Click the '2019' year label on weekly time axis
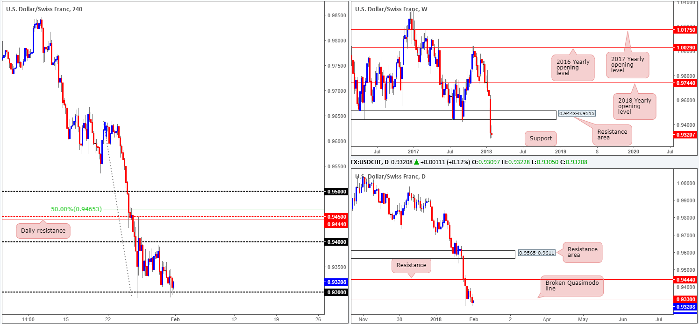This screenshot has width=699, height=324. tap(560, 152)
